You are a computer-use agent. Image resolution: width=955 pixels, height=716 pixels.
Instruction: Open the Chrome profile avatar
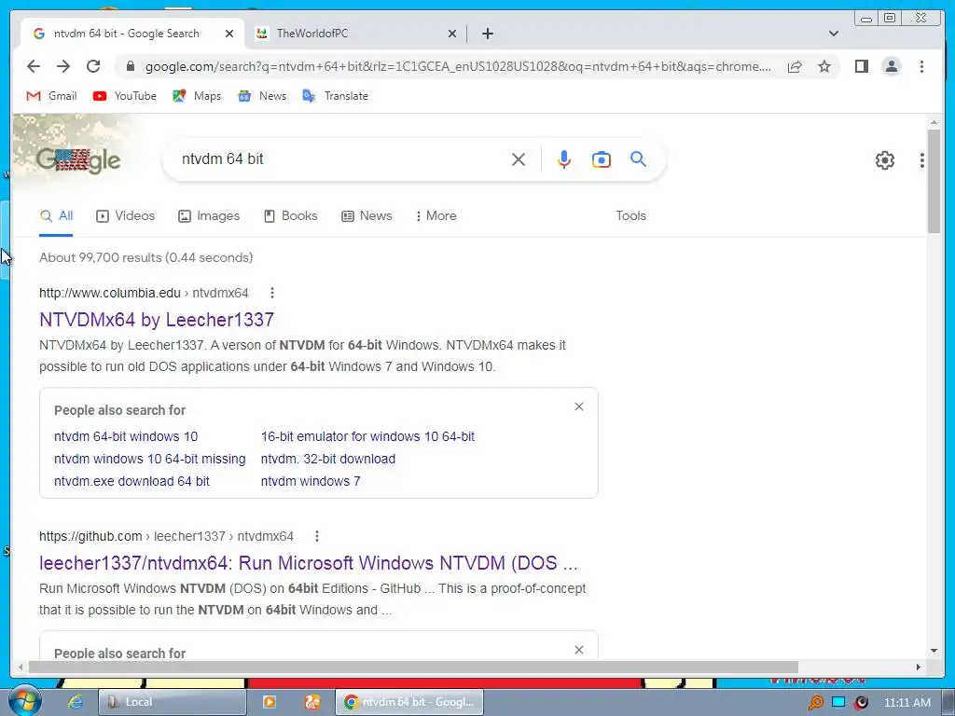(x=891, y=66)
